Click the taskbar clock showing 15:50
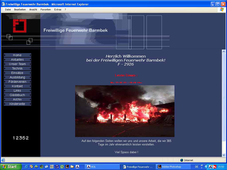227x170 pixels. click(x=221, y=167)
